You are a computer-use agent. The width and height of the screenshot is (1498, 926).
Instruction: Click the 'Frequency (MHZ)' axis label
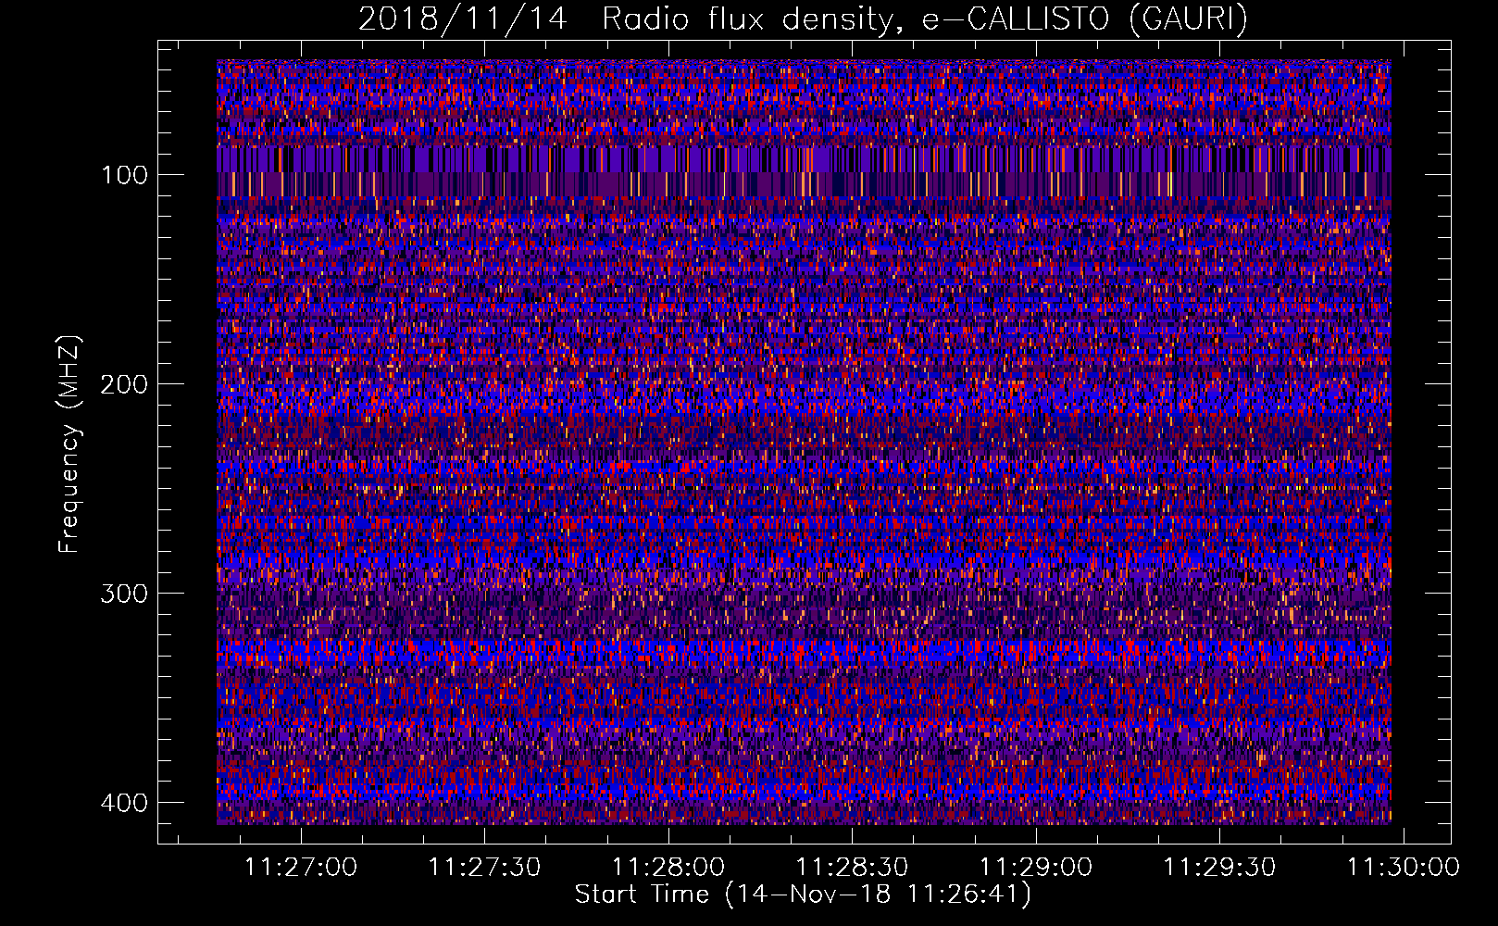pyautogui.click(x=69, y=444)
